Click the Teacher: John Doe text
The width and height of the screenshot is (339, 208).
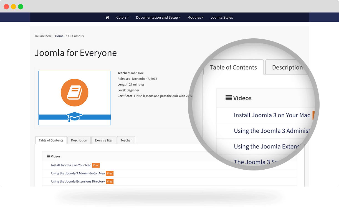click(x=131, y=73)
